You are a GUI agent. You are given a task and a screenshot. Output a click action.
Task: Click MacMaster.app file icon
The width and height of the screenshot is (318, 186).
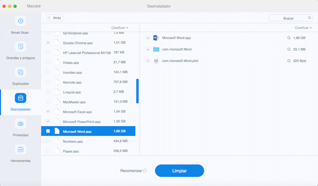click(x=57, y=102)
